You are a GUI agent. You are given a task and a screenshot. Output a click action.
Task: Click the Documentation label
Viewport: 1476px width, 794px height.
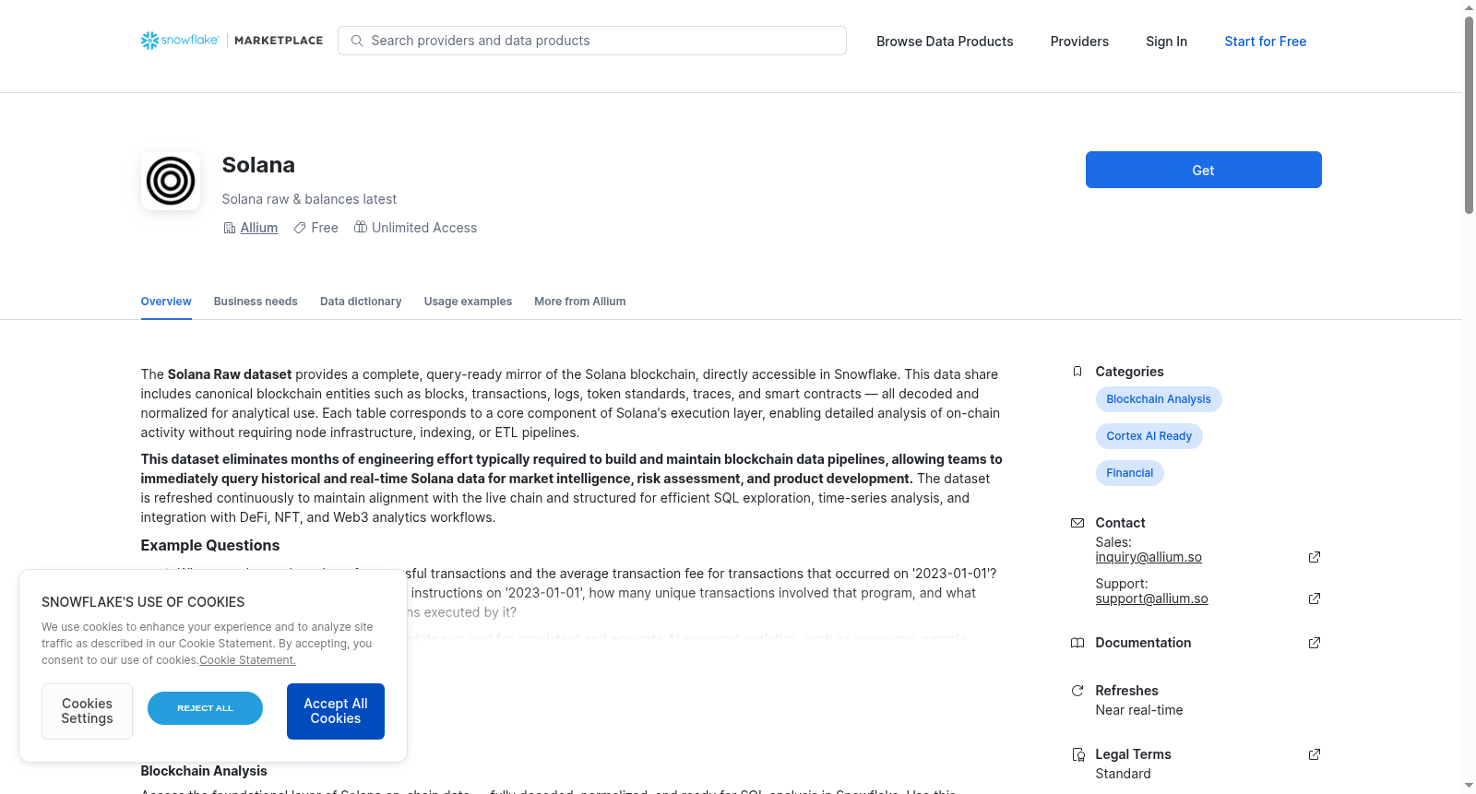click(1143, 643)
